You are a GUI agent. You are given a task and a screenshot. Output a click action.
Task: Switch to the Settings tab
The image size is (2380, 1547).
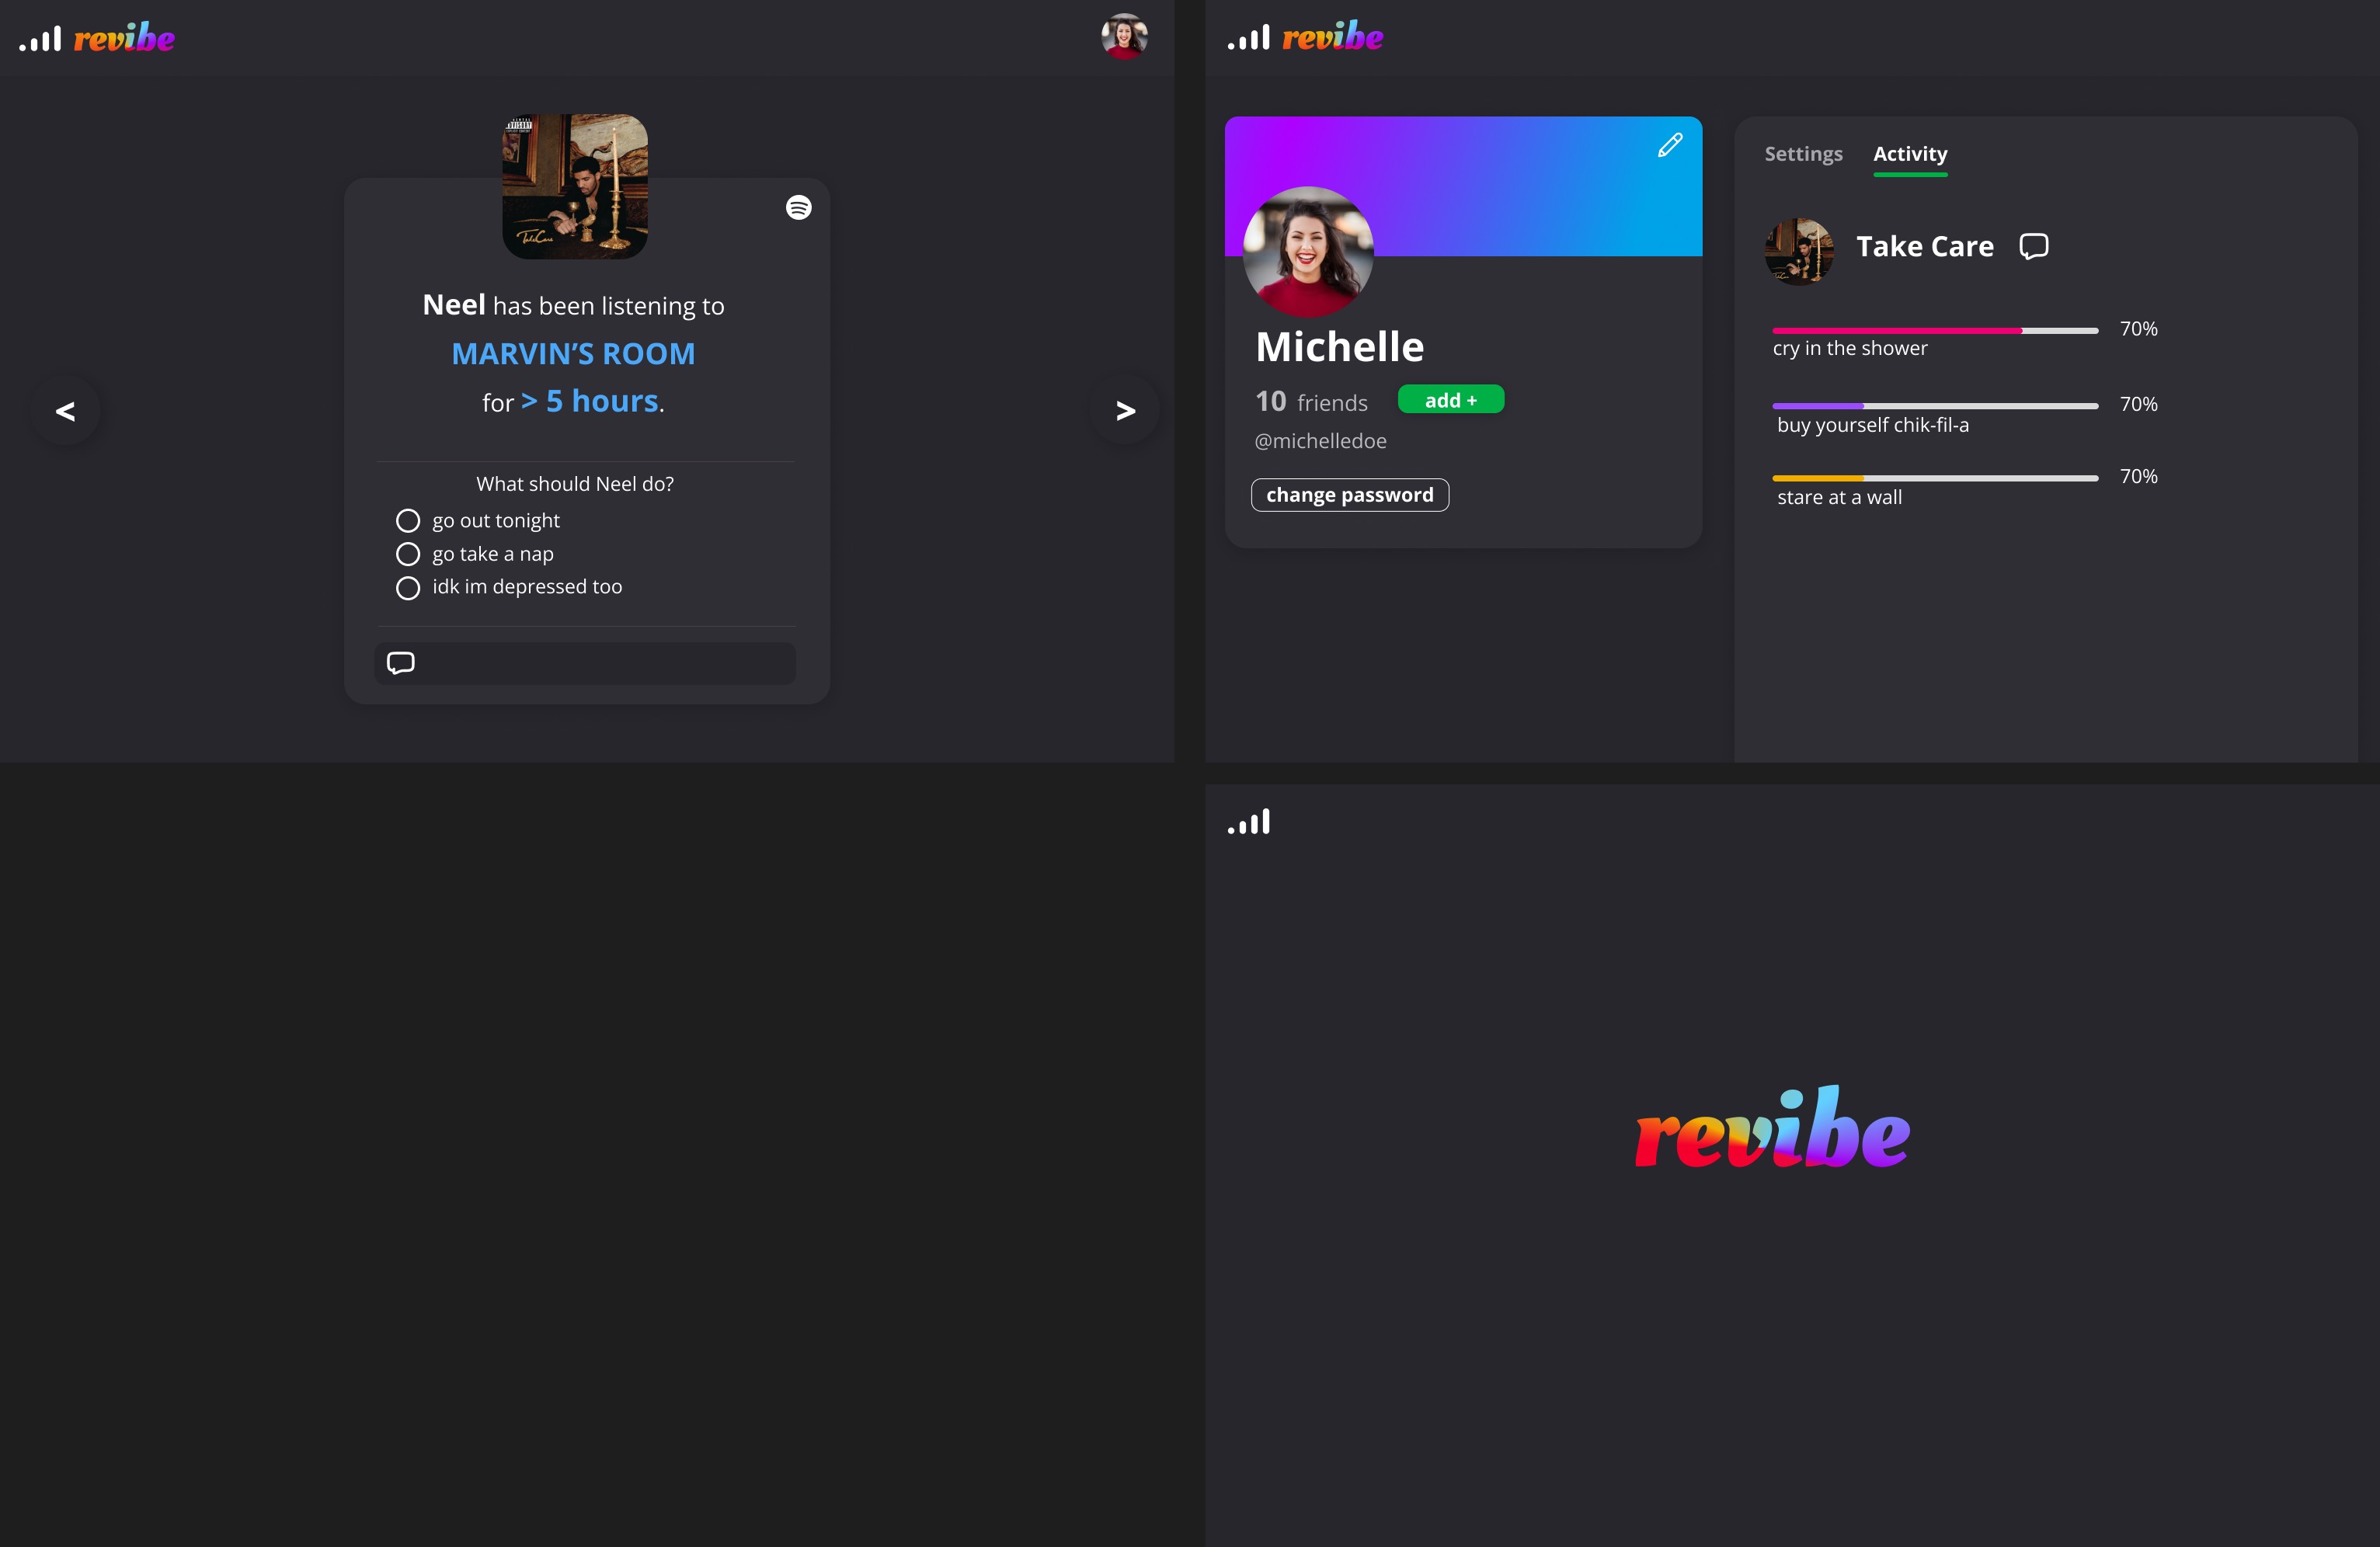1802,154
